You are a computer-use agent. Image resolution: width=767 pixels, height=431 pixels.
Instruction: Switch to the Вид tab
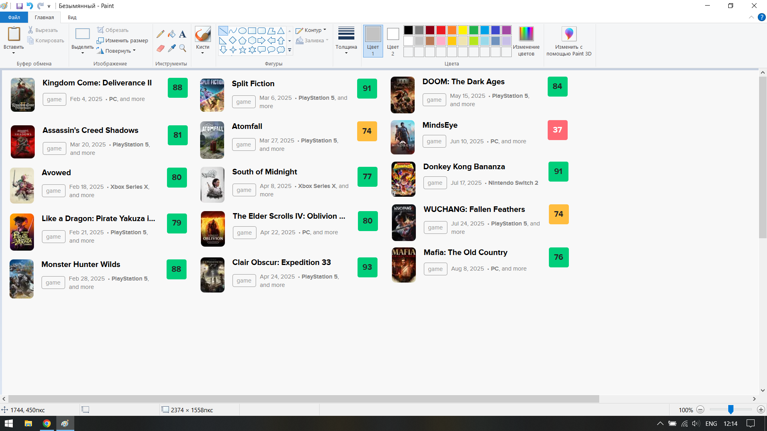pyautogui.click(x=72, y=18)
